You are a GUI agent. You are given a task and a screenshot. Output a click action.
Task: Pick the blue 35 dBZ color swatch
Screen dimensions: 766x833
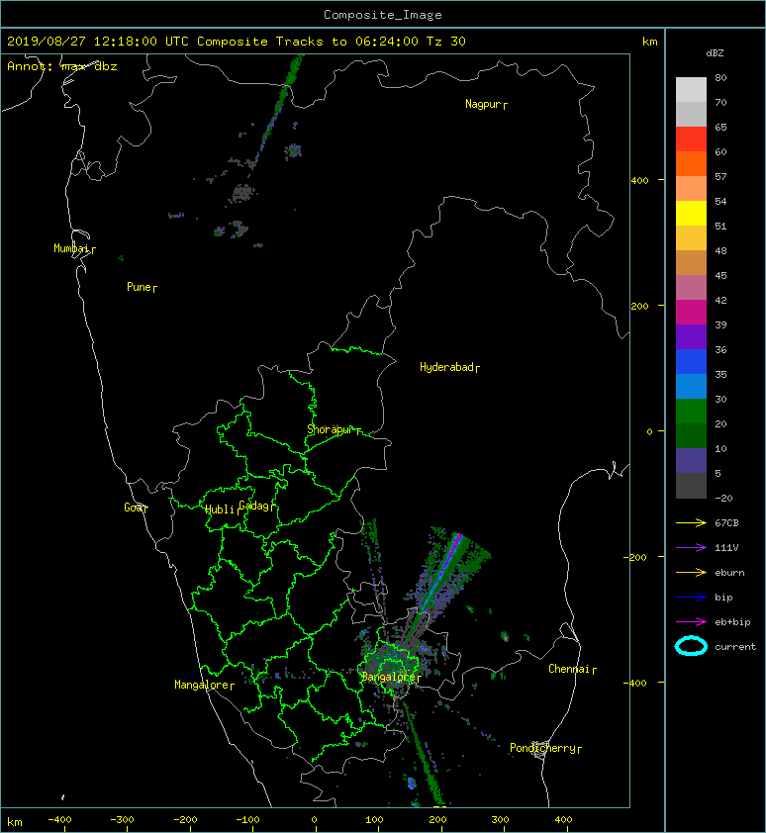click(x=691, y=362)
